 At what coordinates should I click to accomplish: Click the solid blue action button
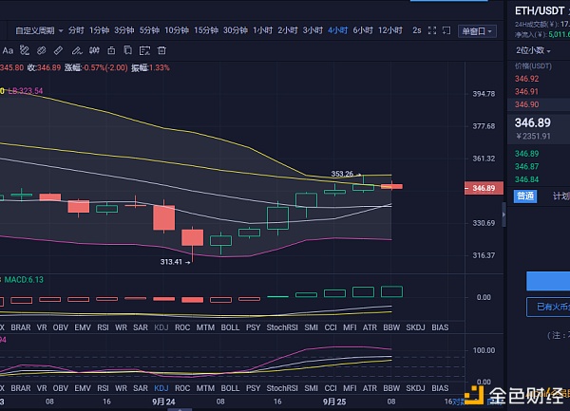point(548,281)
